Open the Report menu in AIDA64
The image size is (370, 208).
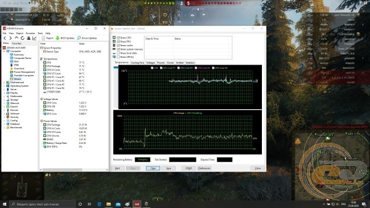click(20, 34)
